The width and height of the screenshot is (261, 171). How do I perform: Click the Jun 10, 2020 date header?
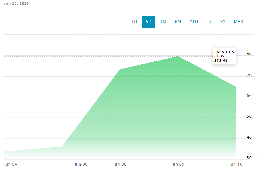16,3
